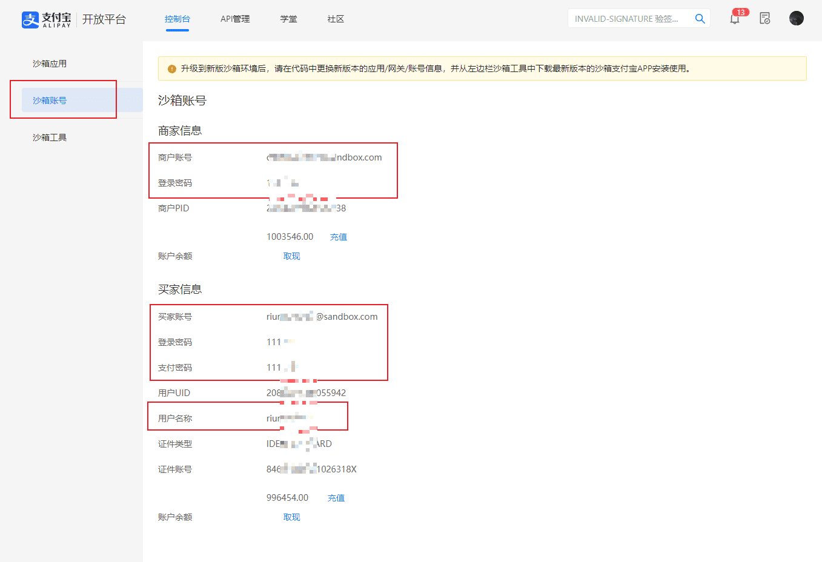Viewport: 822px width, 562px height.
Task: Click the upgrade notice banner text
Action: 436,69
